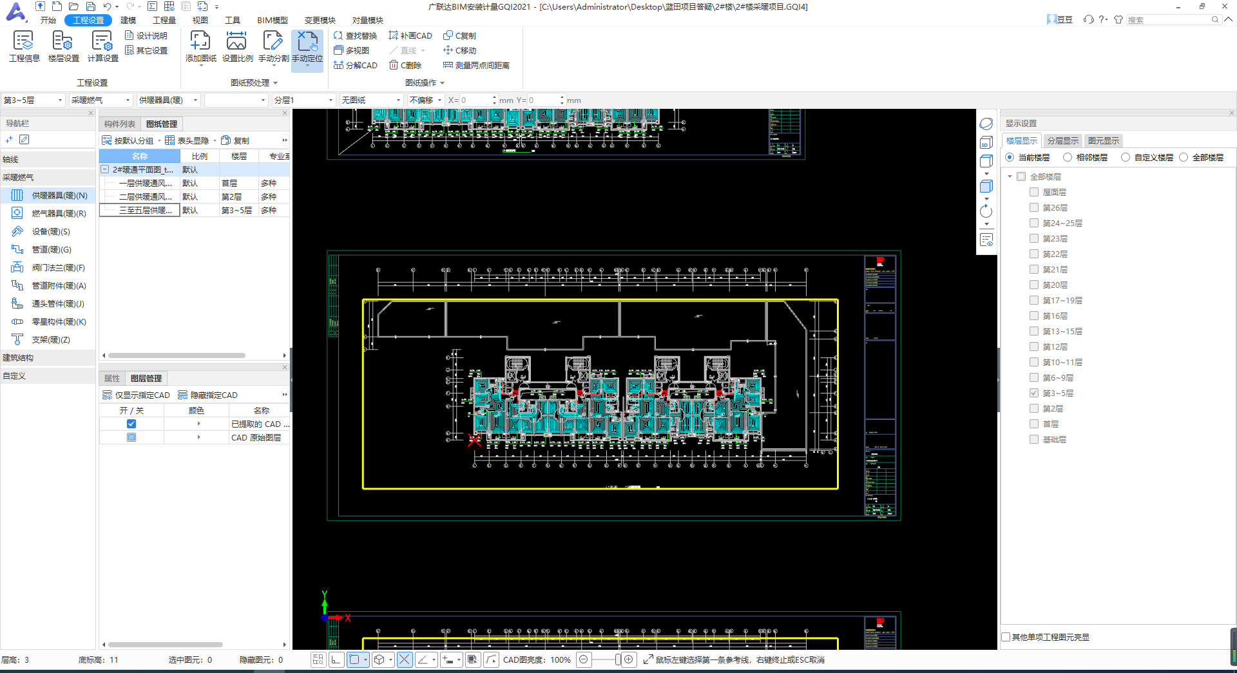Select 燃气器具(暖)(R) component type
The width and height of the screenshot is (1237, 673).
coord(48,213)
